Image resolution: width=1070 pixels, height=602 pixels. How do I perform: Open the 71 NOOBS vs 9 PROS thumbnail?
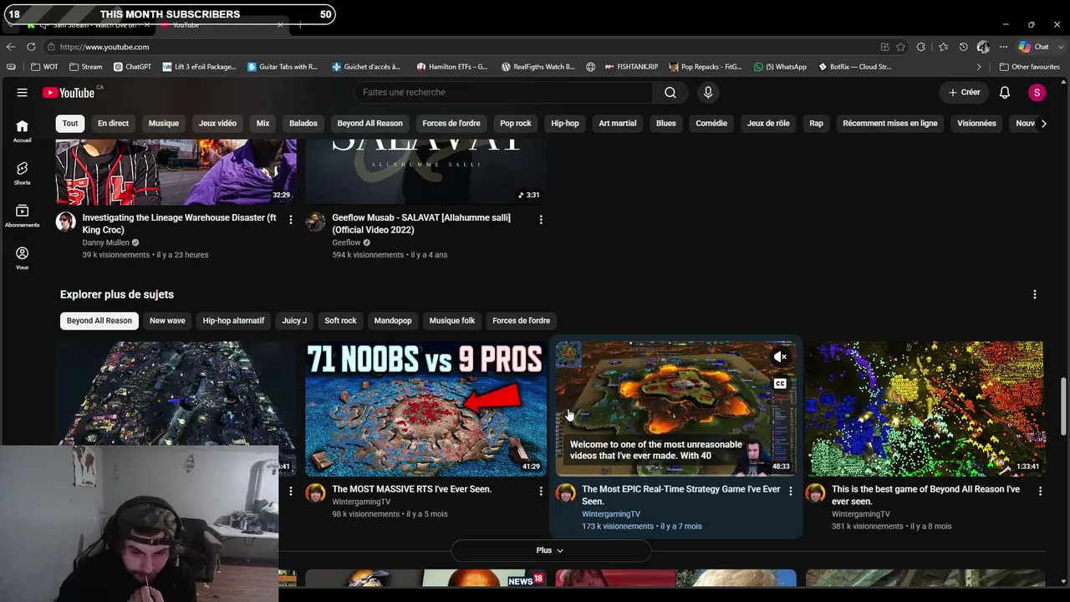(426, 409)
